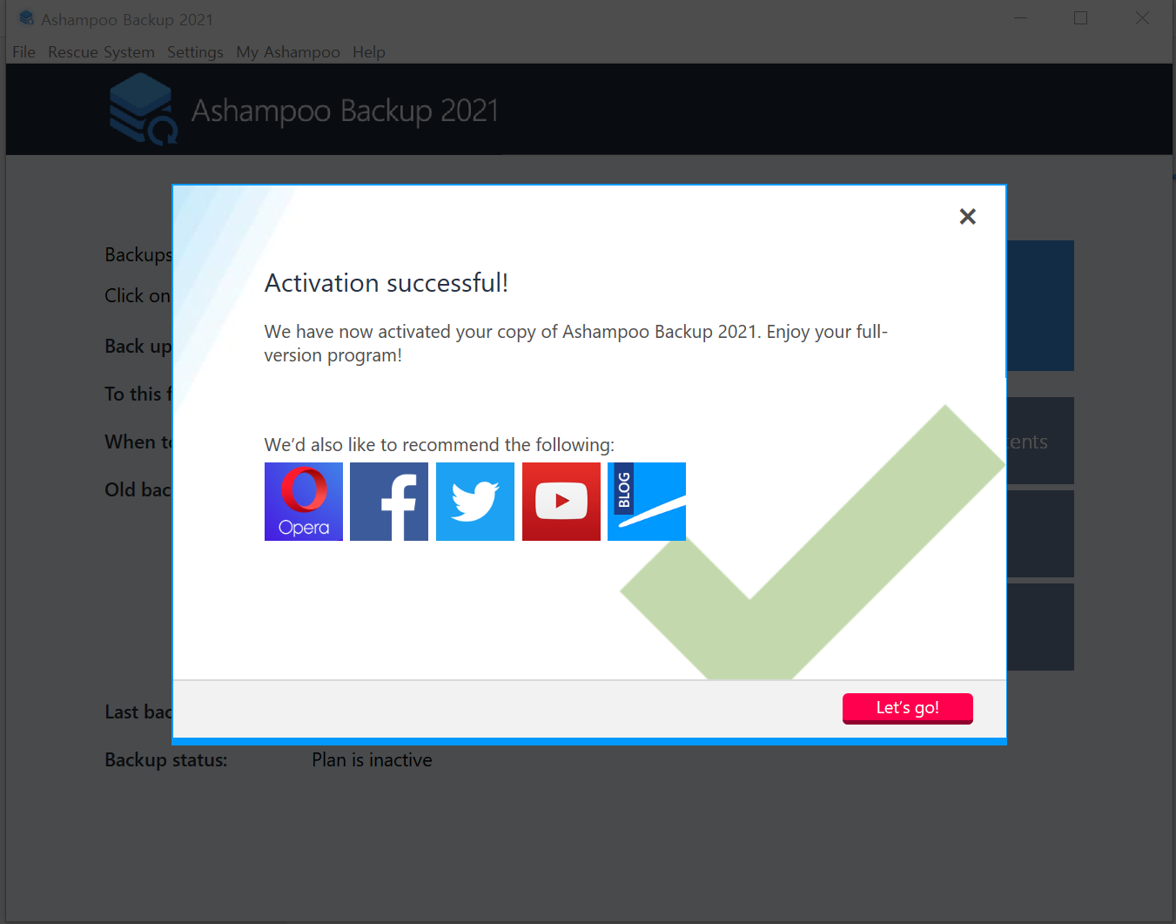Click the 'Activation successful!' heading
This screenshot has height=924, width=1176.
(386, 283)
